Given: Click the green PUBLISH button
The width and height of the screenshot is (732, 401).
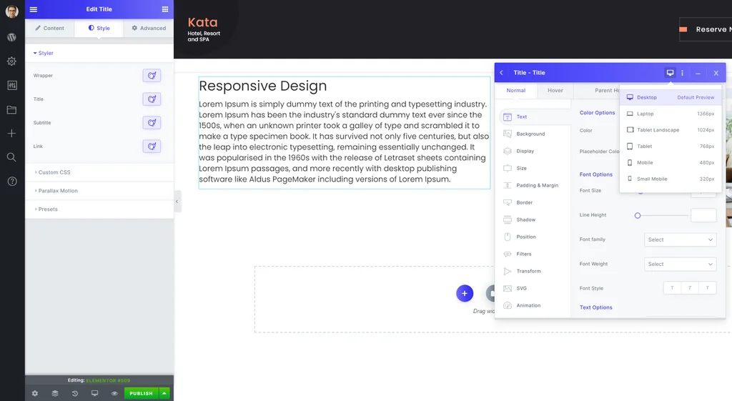Looking at the screenshot, I should click(141, 394).
